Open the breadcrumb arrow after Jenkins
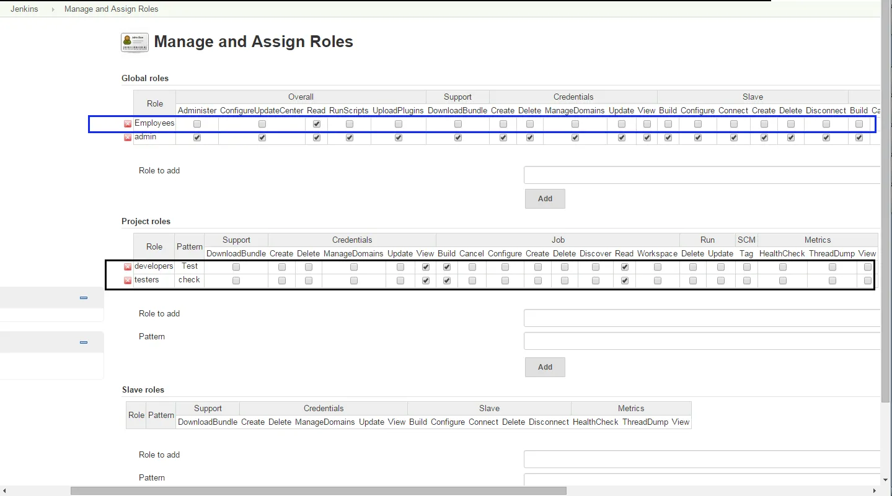The height and width of the screenshot is (496, 892). click(53, 9)
